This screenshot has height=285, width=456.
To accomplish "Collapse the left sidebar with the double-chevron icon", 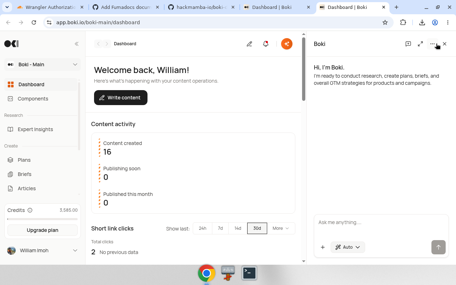I will pos(77,44).
